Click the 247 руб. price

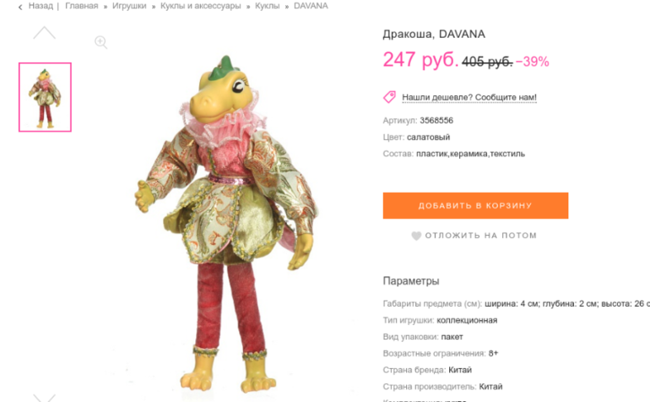(420, 60)
